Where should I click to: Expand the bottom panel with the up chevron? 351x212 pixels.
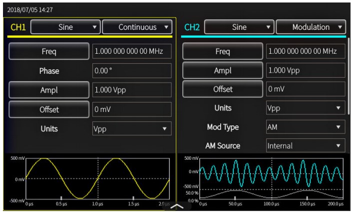177,207
